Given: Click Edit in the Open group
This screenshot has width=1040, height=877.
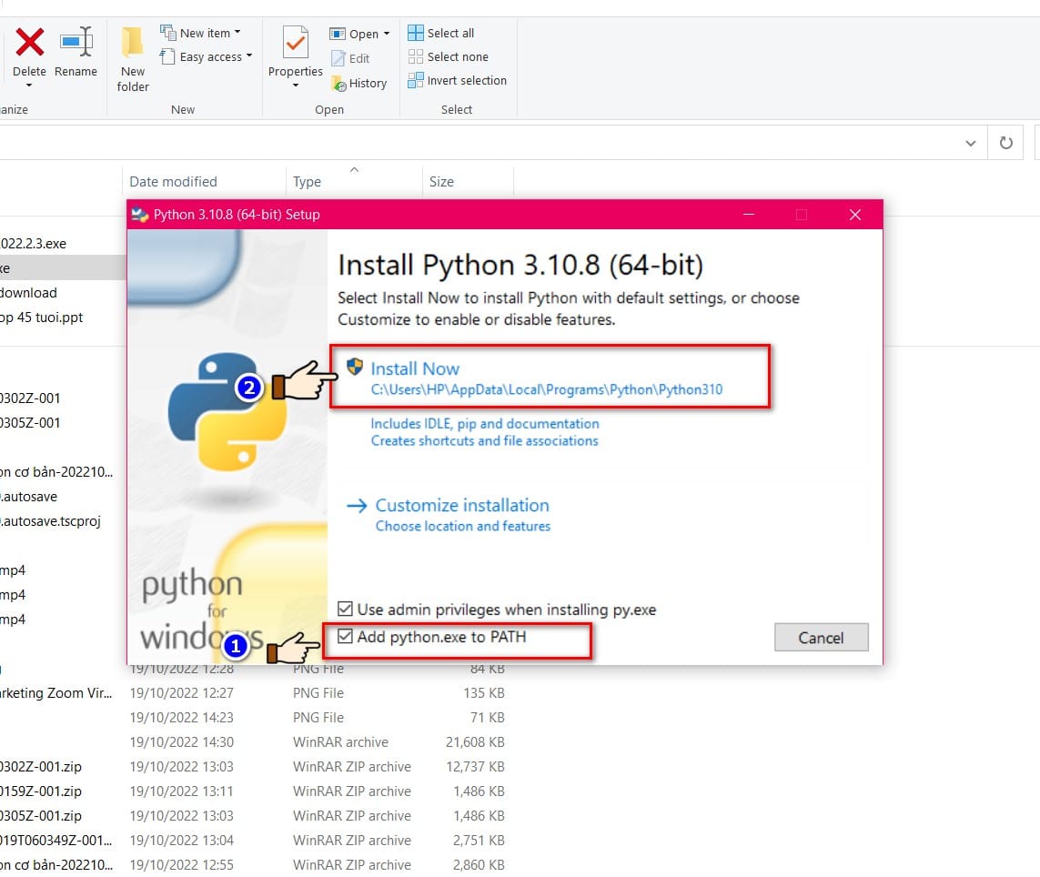Looking at the screenshot, I should [350, 58].
